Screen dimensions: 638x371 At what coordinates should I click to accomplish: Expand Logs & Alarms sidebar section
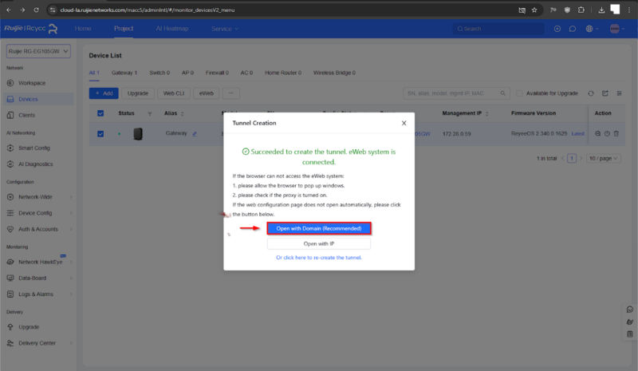pyautogui.click(x=38, y=294)
